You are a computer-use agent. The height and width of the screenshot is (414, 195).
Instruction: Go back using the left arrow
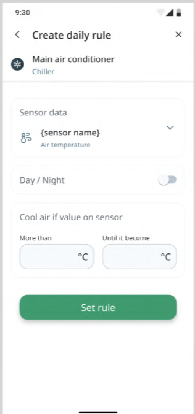pyautogui.click(x=18, y=35)
